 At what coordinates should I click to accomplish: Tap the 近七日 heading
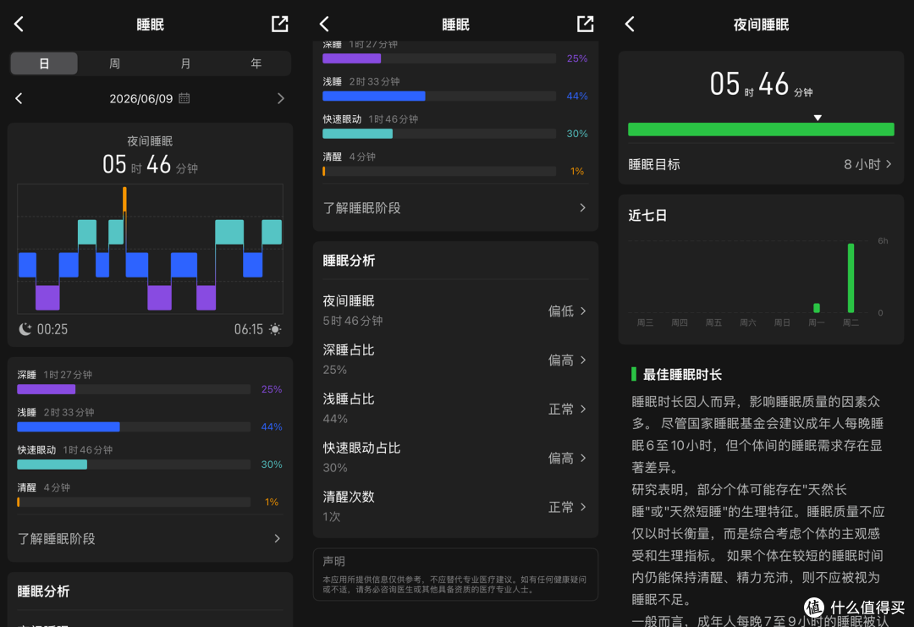pyautogui.click(x=647, y=216)
